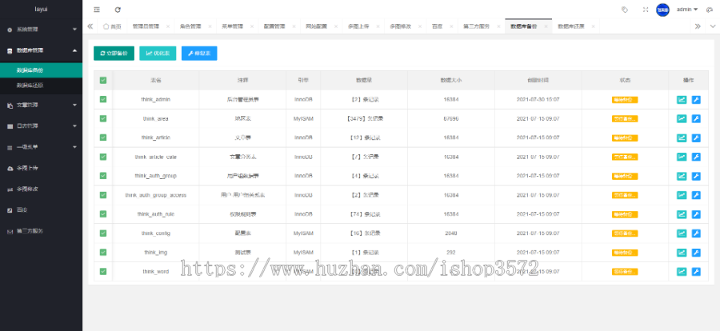Screen dimensions: 720x331
Task: Collapse the 数据库管理 sidebar menu
Action: (x=42, y=50)
